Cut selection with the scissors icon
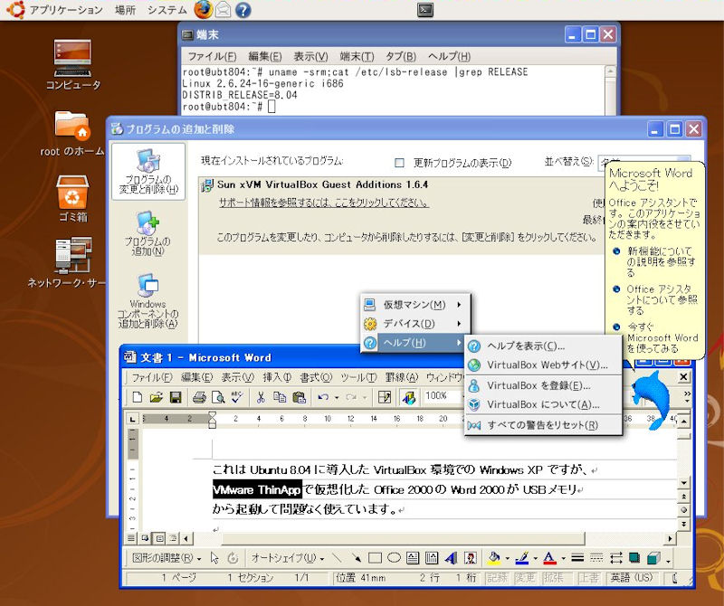724x606 pixels. point(261,397)
